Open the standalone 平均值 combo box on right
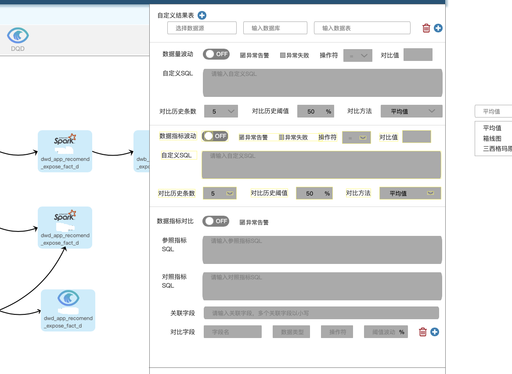The height and width of the screenshot is (374, 512). pos(494,111)
